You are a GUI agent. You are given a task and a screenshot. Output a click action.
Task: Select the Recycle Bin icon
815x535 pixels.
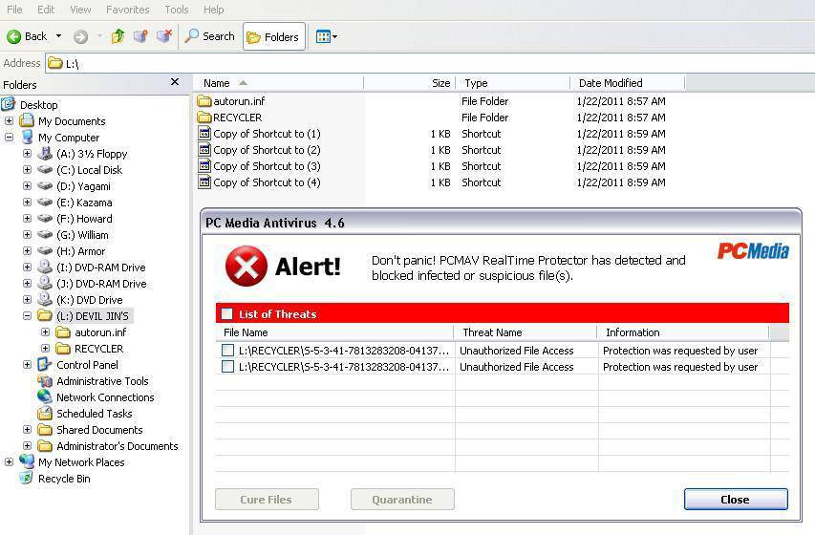[x=27, y=478]
